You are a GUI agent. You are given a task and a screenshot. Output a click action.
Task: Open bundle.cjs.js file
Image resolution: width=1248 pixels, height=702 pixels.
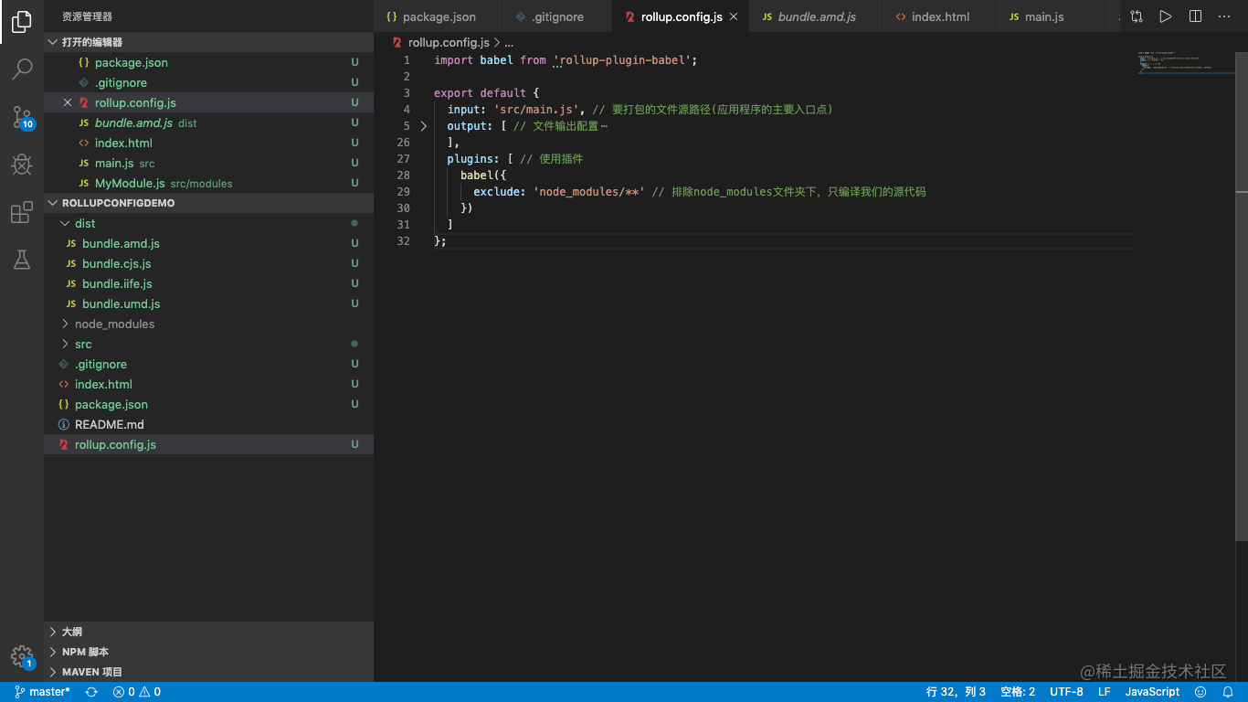(208, 263)
